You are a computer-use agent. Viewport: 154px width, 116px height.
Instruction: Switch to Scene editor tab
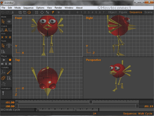coord(148,12)
